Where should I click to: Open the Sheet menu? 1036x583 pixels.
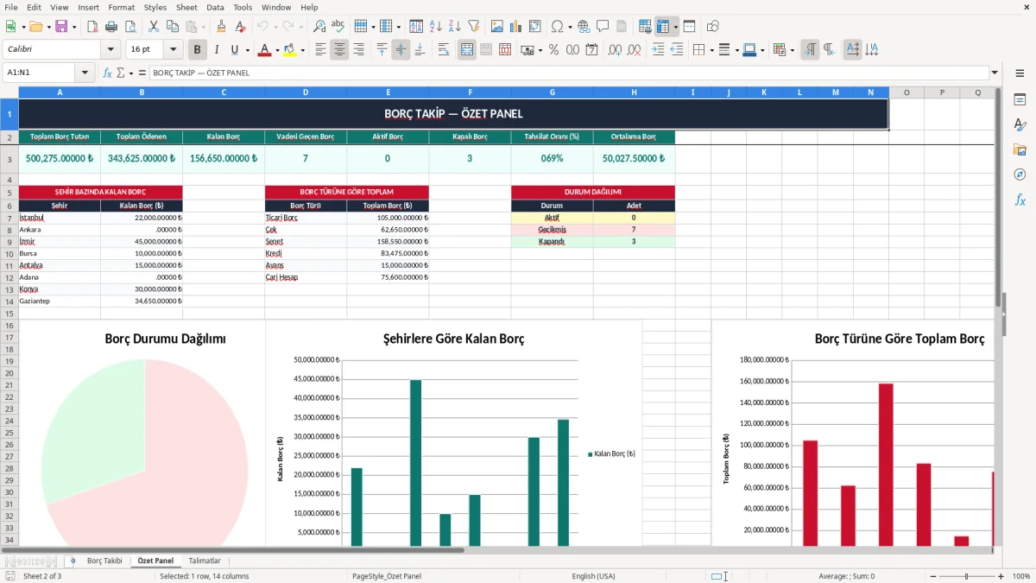[186, 7]
